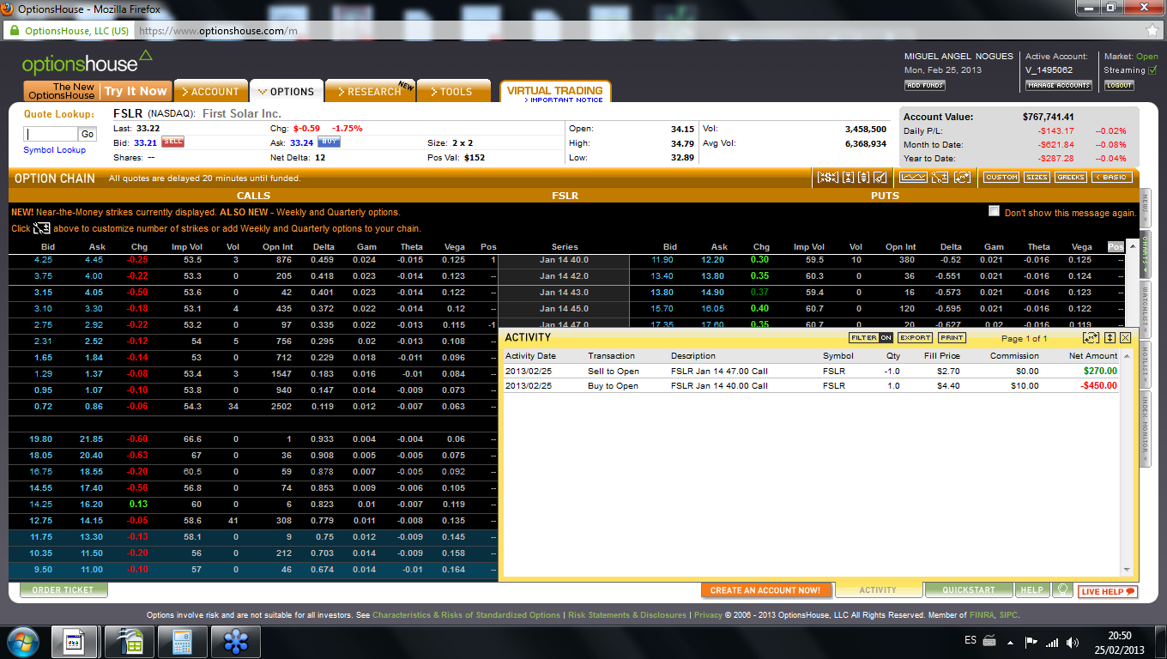Click the EXPORT button in Activity panel

[916, 338]
